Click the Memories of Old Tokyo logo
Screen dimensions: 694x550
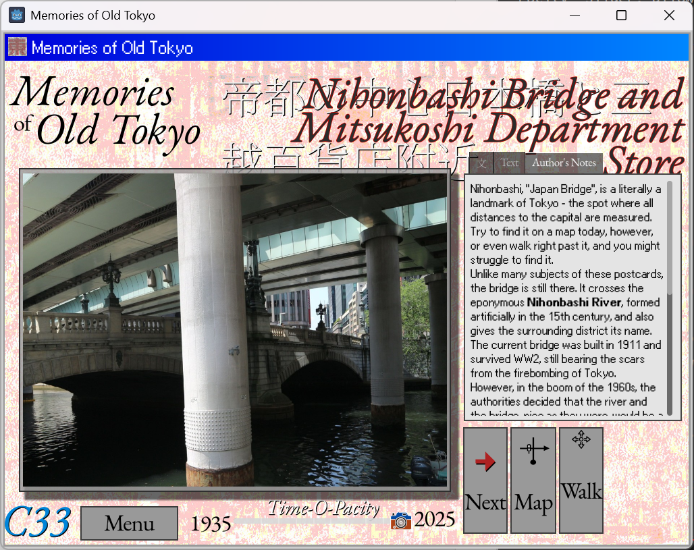105,115
